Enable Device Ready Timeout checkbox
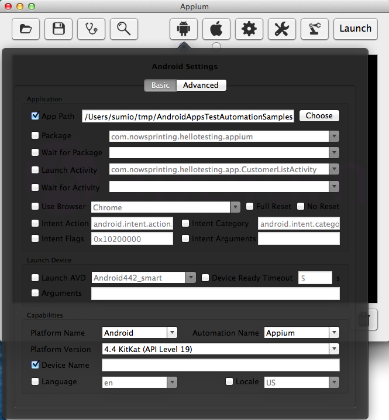 [205, 278]
